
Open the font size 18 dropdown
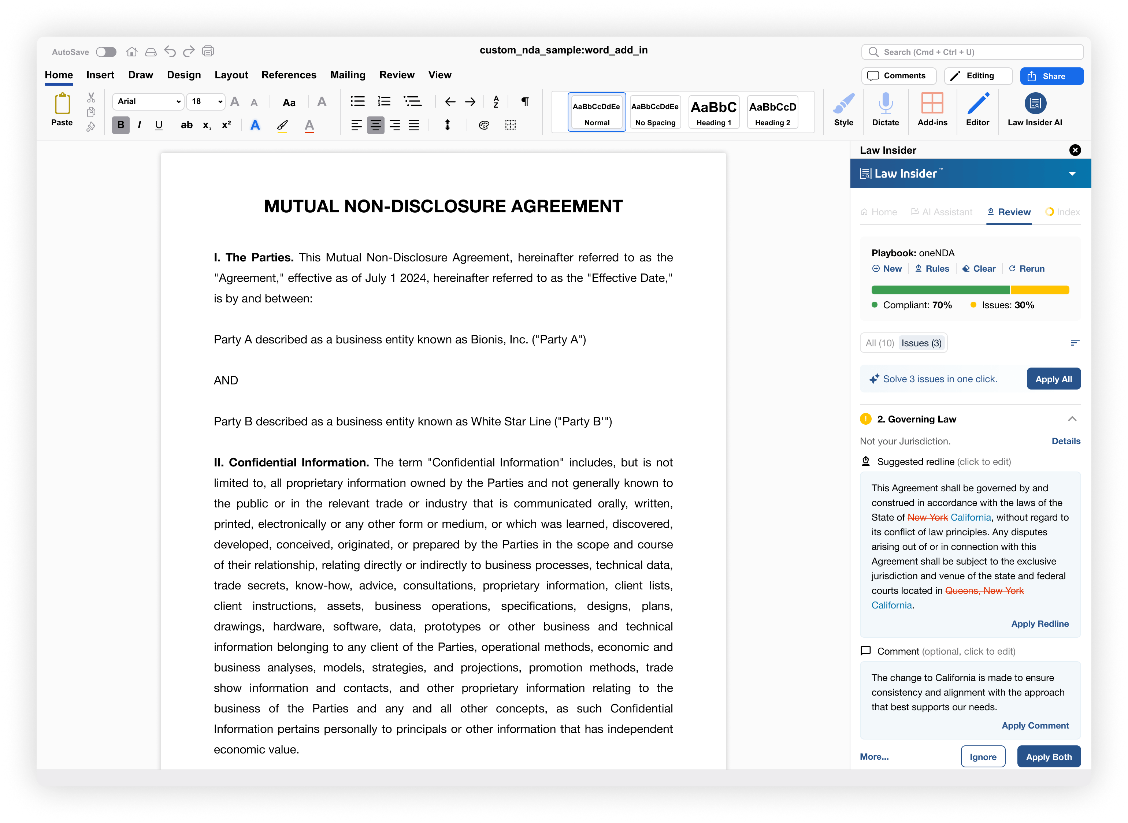pyautogui.click(x=206, y=101)
